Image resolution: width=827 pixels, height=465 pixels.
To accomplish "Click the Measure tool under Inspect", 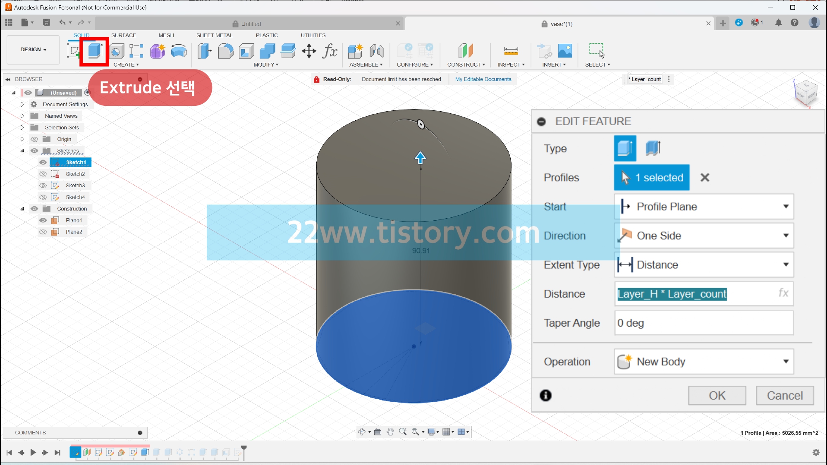I will pos(511,51).
